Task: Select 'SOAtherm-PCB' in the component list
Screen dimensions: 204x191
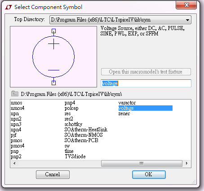Action: [81, 140]
